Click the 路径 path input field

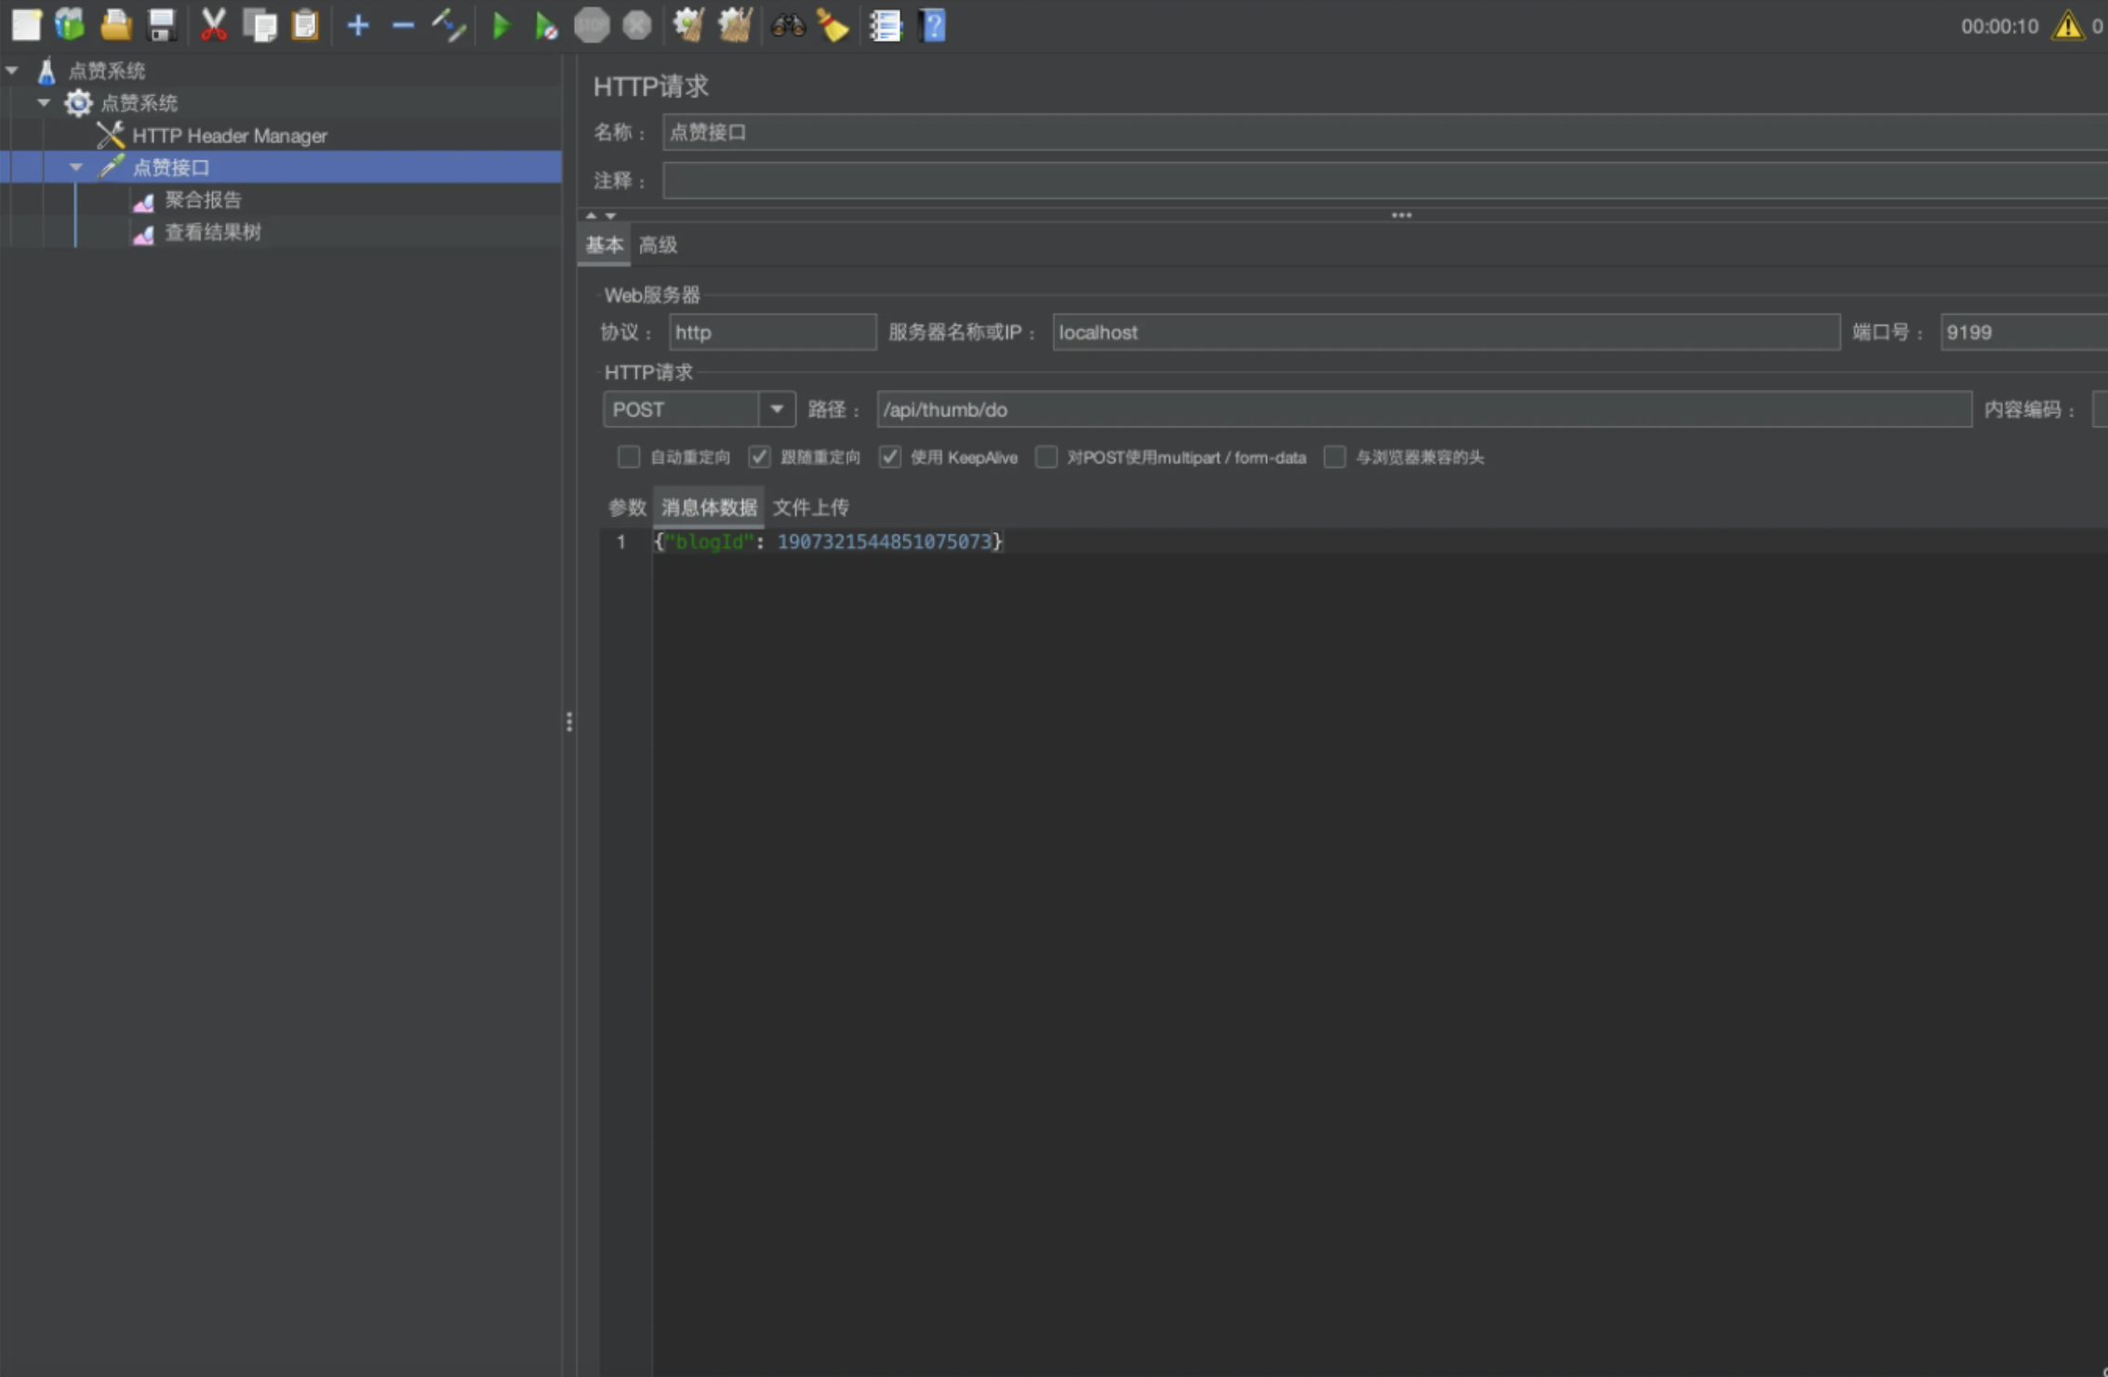[x=1423, y=409]
